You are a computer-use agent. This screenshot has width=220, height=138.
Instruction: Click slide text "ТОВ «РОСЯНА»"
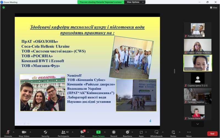click(x=37, y=56)
